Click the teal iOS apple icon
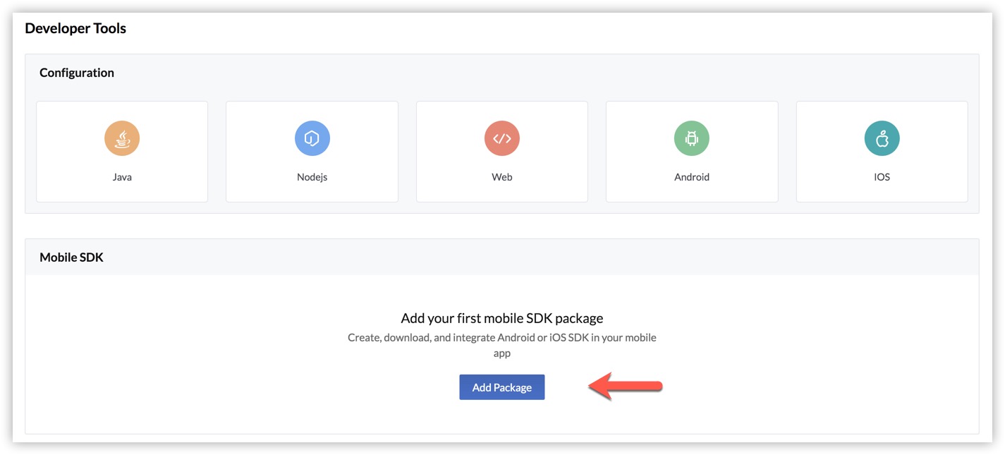This screenshot has width=1005, height=455. pyautogui.click(x=882, y=138)
